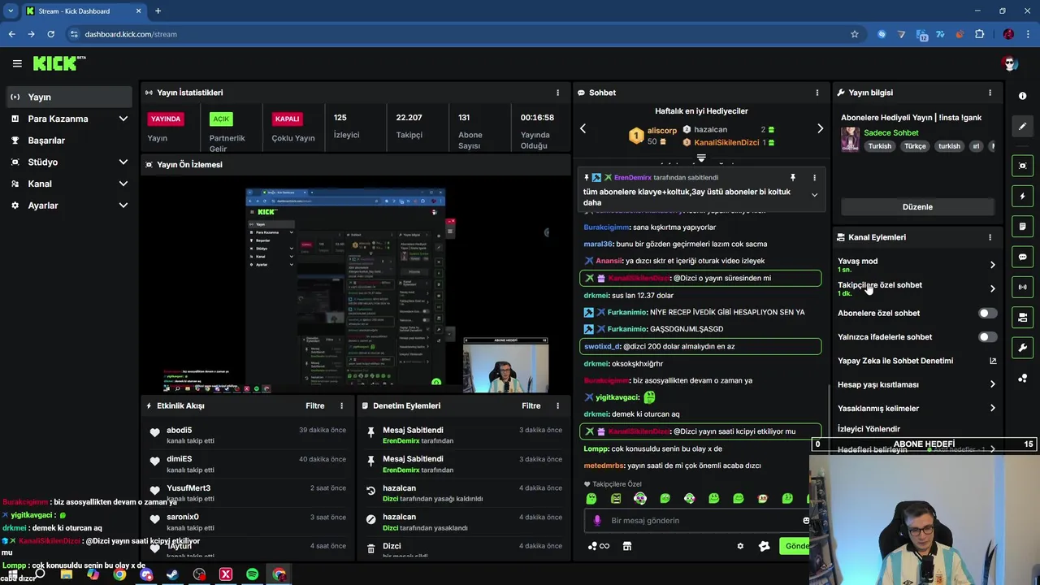Toggle the chat bubble icon in right toolbar
The height and width of the screenshot is (585, 1040).
(1022, 257)
